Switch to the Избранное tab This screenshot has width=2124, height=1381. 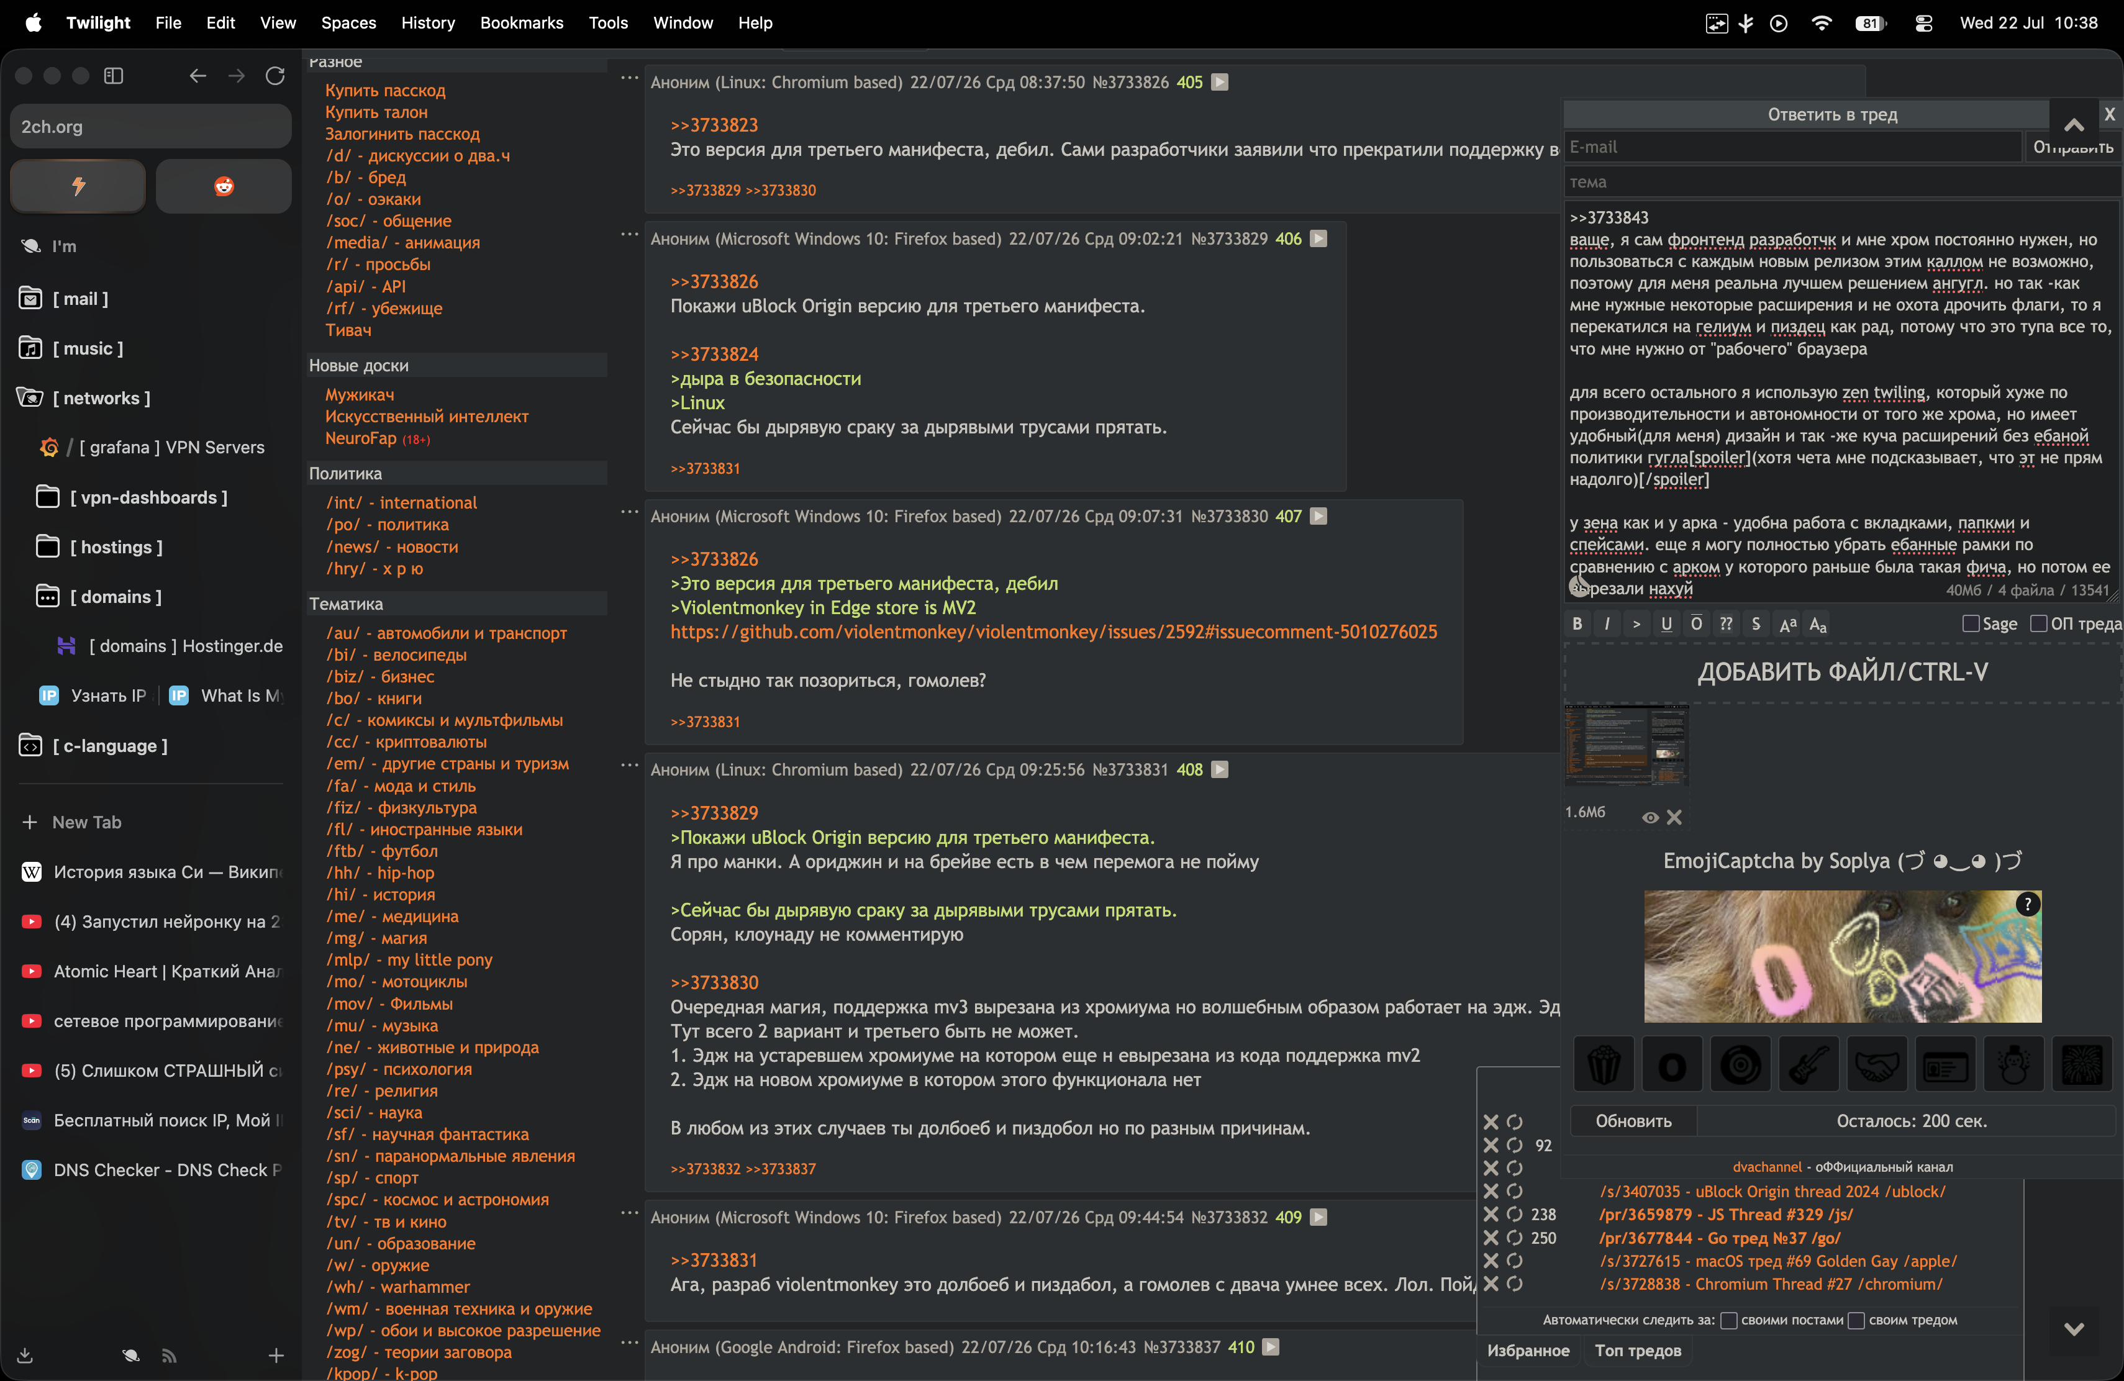(1528, 1351)
